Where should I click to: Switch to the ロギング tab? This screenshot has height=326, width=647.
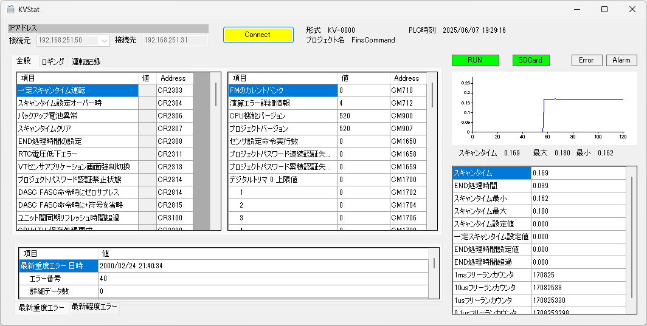[53, 62]
